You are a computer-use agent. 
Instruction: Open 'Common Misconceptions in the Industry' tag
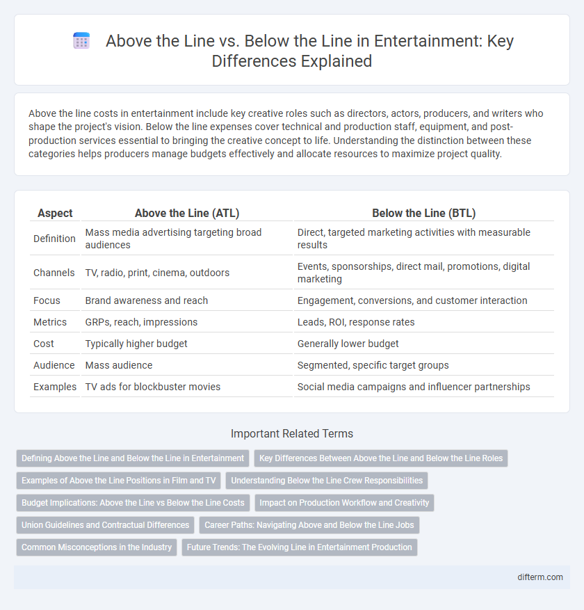point(97,547)
